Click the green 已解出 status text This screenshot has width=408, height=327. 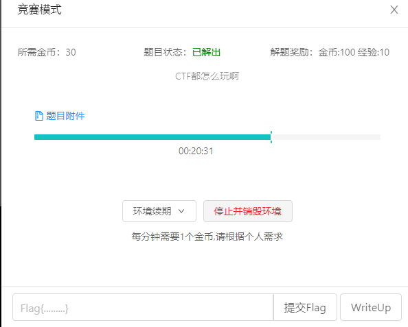tap(206, 52)
